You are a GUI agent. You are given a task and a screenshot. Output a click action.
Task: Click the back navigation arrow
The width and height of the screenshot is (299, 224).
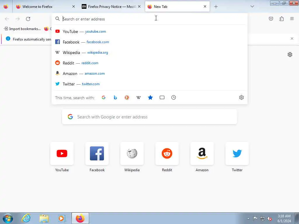click(x=7, y=19)
